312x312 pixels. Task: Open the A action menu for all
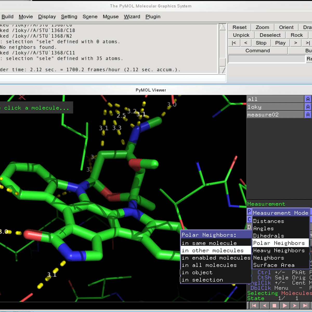308,99
